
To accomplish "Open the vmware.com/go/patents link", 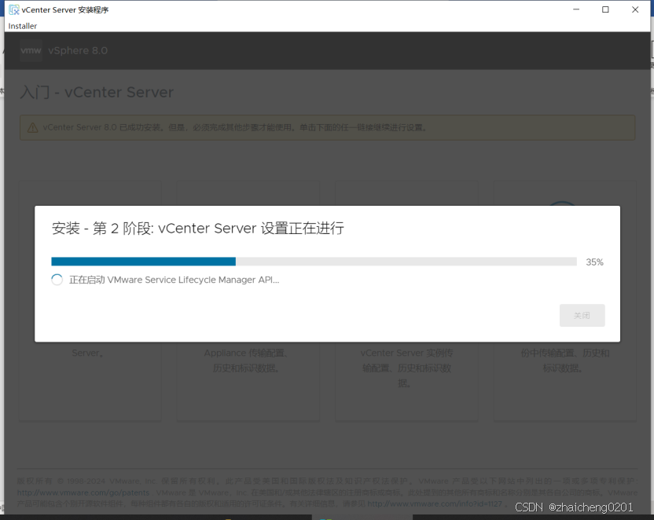I will click(x=83, y=493).
